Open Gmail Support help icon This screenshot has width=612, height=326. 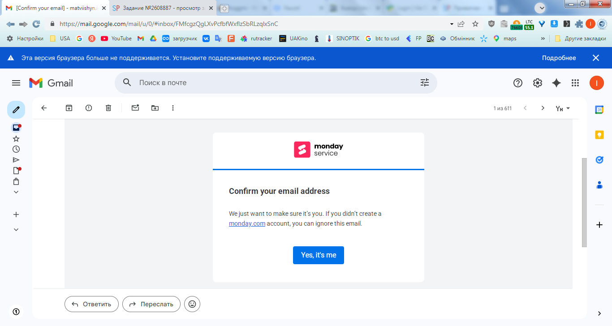[x=518, y=83]
